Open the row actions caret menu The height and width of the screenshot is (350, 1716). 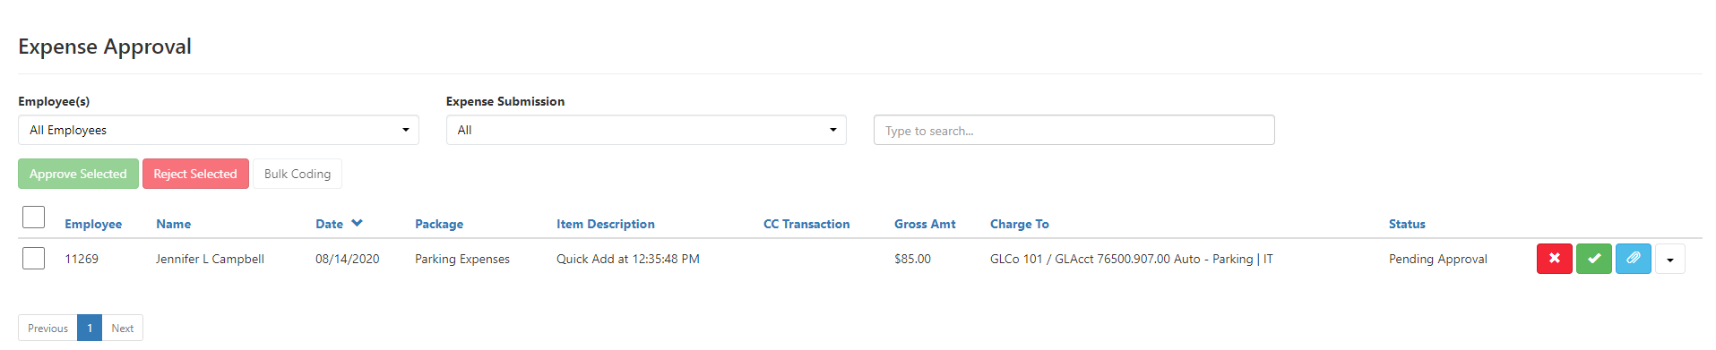pyautogui.click(x=1669, y=259)
